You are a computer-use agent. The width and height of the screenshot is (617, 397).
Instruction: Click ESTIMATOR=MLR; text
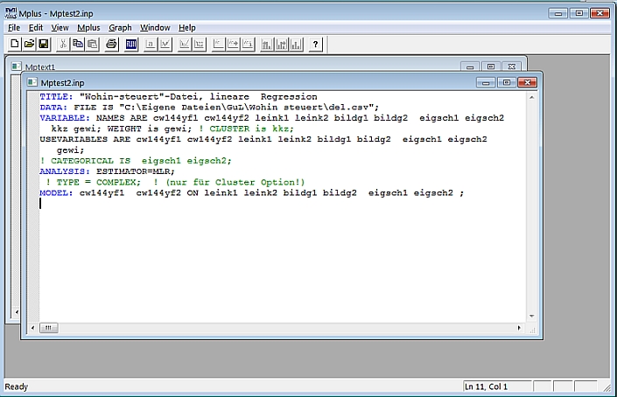click(x=136, y=171)
